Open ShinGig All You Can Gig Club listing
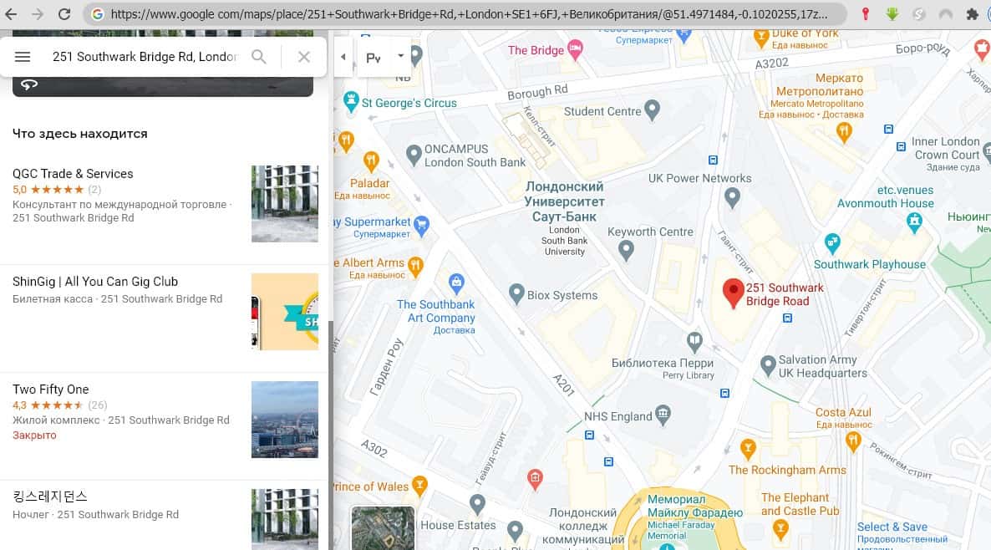991x550 pixels. pyautogui.click(x=95, y=282)
